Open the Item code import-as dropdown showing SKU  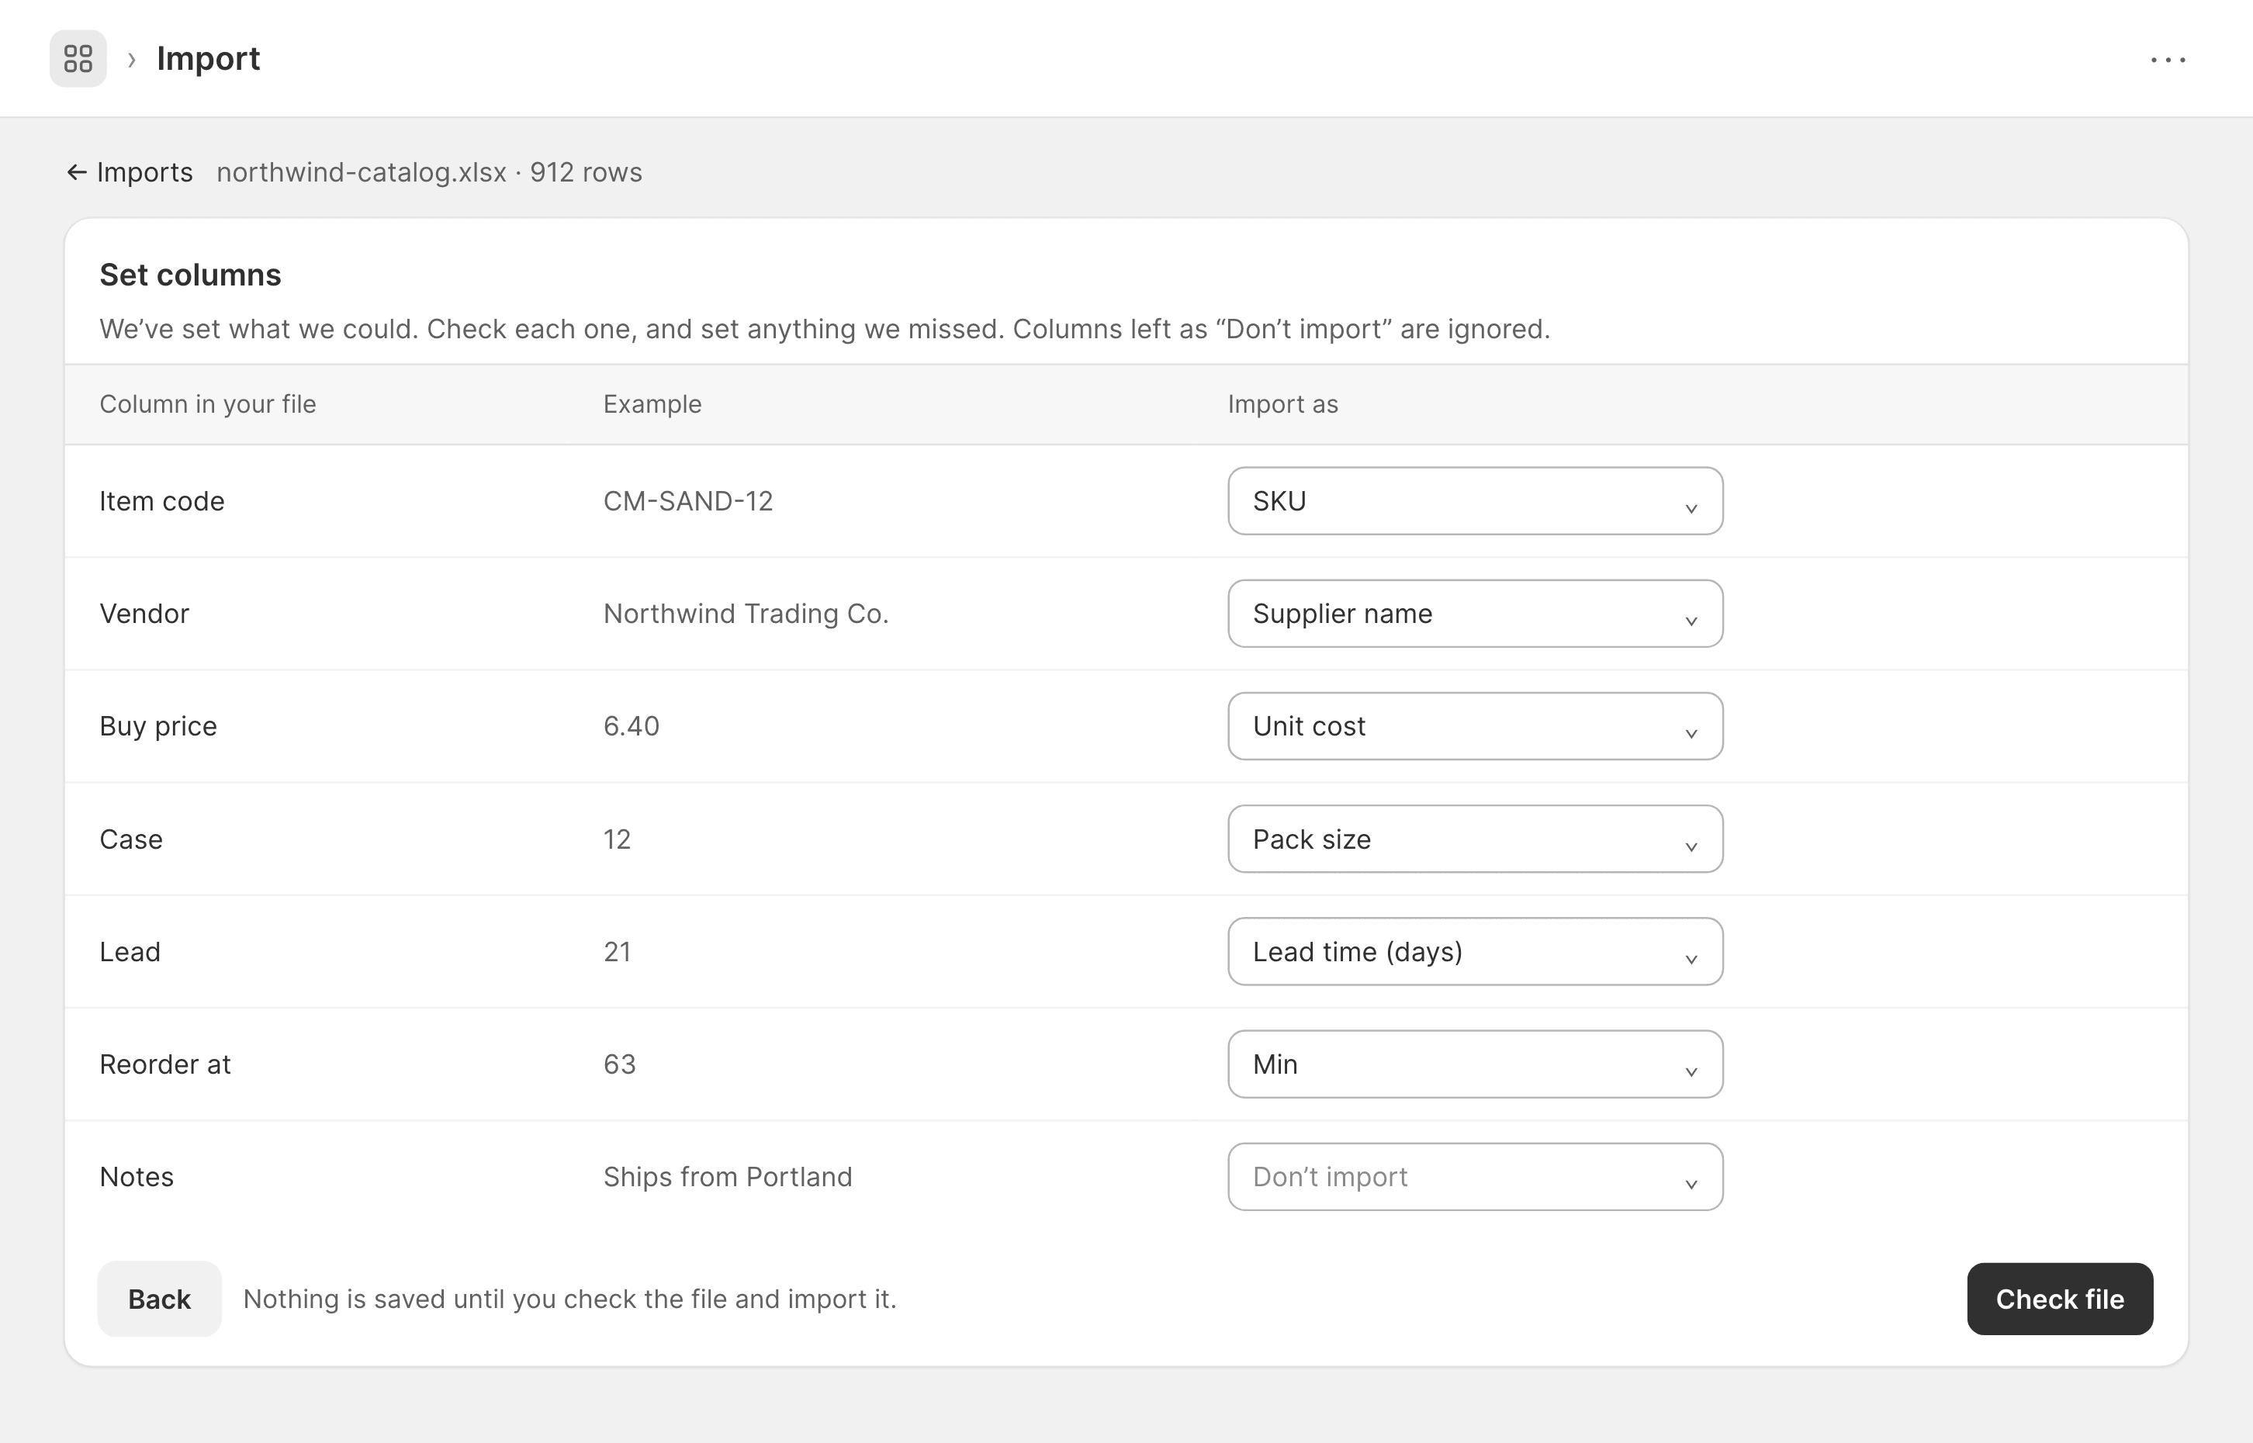pyautogui.click(x=1475, y=501)
